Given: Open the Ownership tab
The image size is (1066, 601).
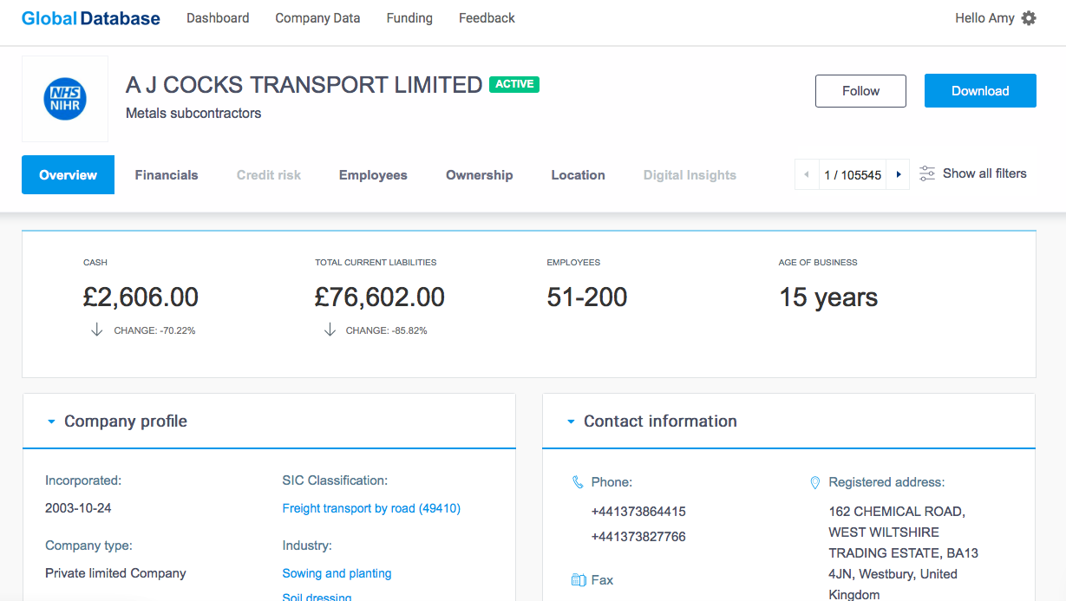Looking at the screenshot, I should click(479, 175).
